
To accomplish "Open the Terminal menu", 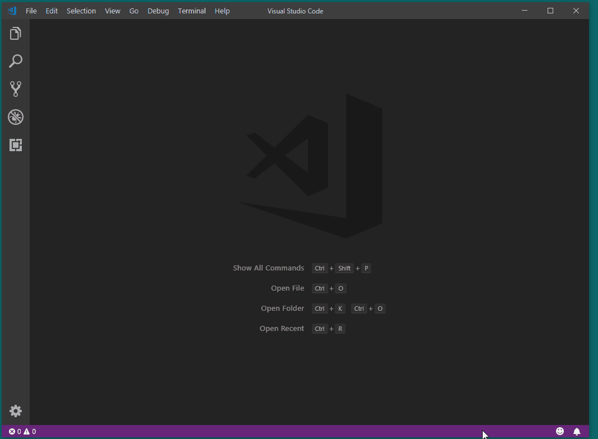I will 191,10.
